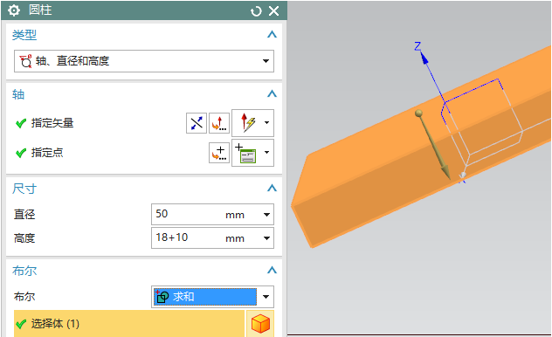Click the orange select body cube icon

[x=260, y=324]
